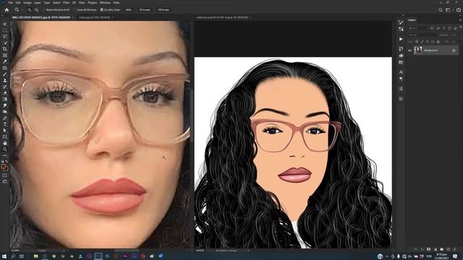463x260 pixels.
Task: Select the History Brush tool
Action: (5, 87)
